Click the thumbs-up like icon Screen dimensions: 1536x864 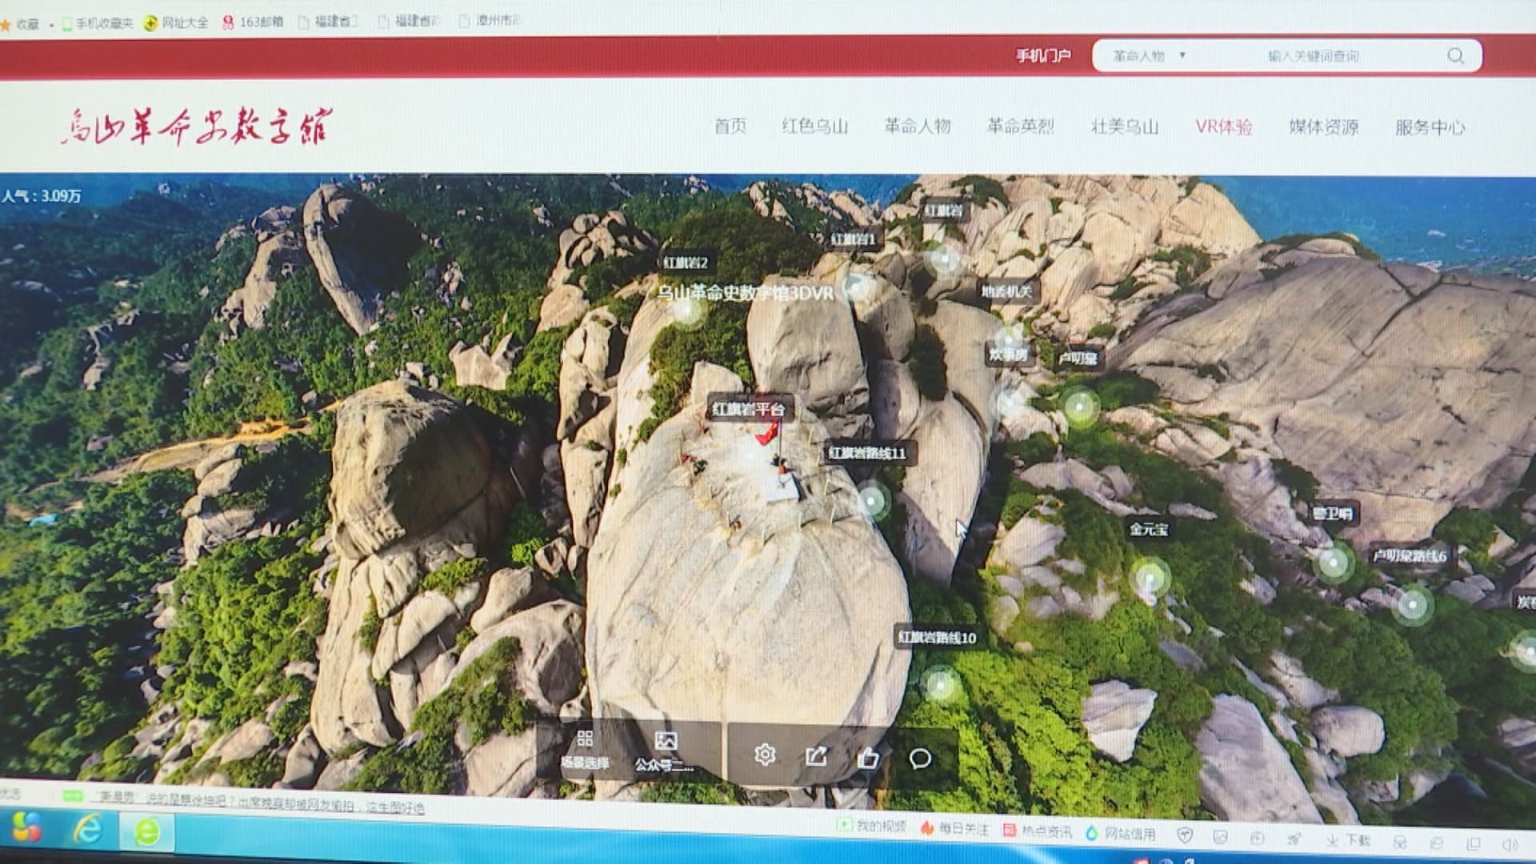[x=868, y=757]
